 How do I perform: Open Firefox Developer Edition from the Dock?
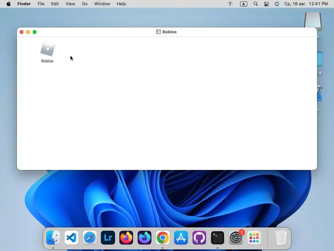[x=144, y=238]
